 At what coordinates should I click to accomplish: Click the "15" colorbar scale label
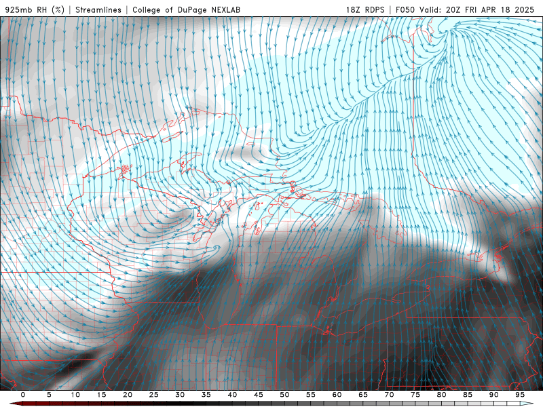[101, 395]
